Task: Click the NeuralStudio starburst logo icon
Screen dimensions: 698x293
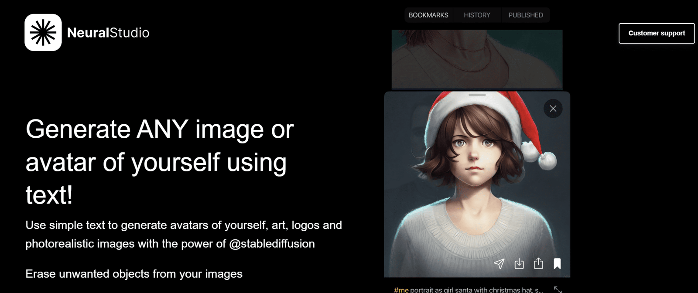Action: (x=43, y=33)
